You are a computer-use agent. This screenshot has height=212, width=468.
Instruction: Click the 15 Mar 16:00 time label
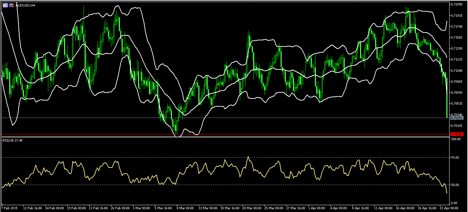click(x=230, y=208)
